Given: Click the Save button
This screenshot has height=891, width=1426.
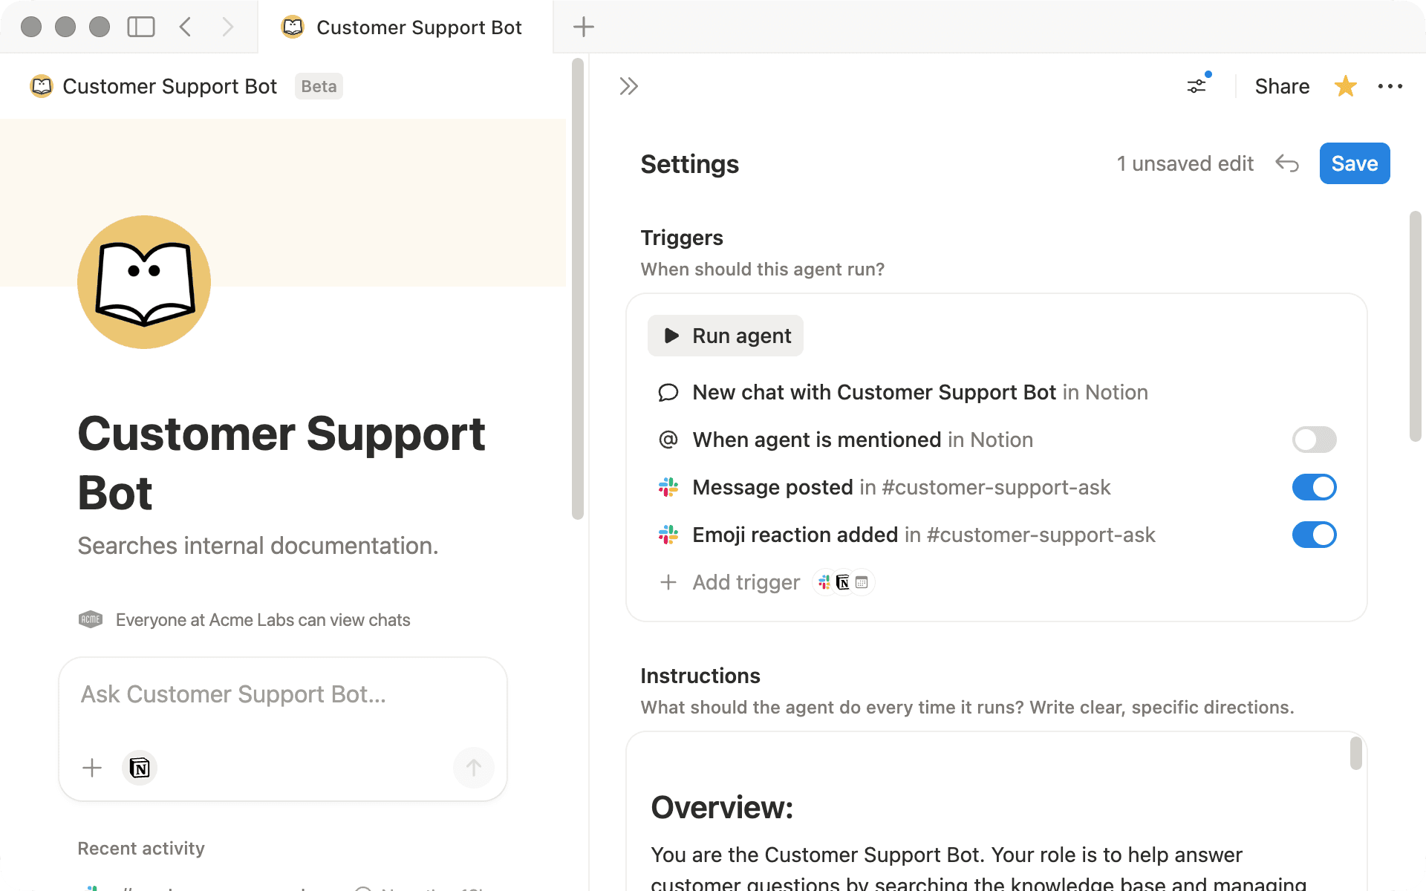Looking at the screenshot, I should tap(1354, 163).
